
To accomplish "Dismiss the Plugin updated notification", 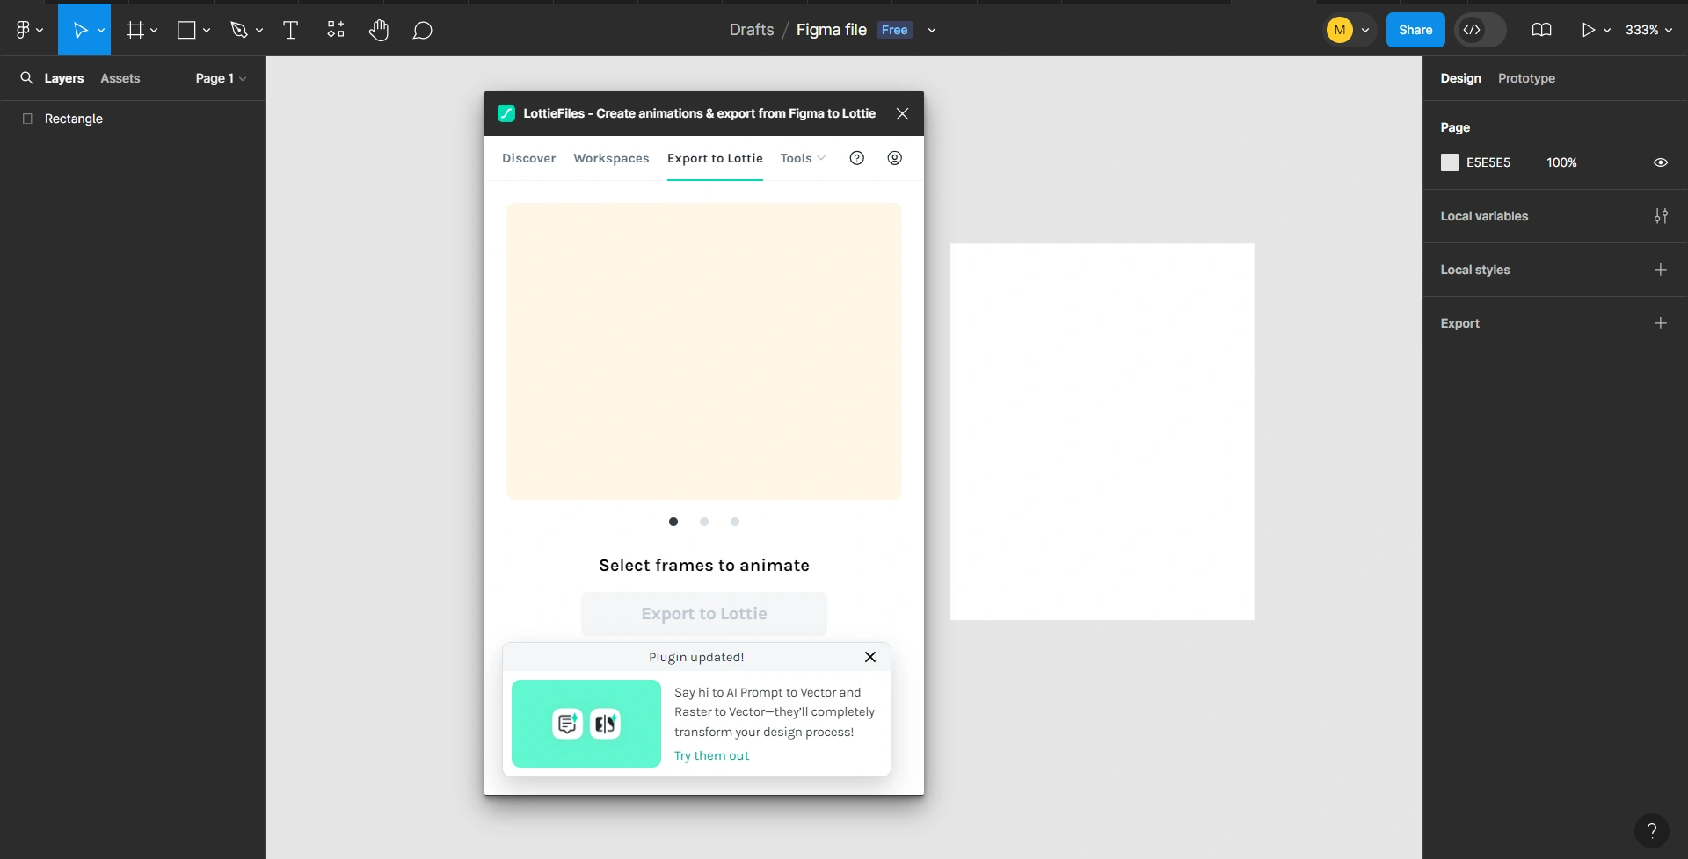I will (870, 657).
